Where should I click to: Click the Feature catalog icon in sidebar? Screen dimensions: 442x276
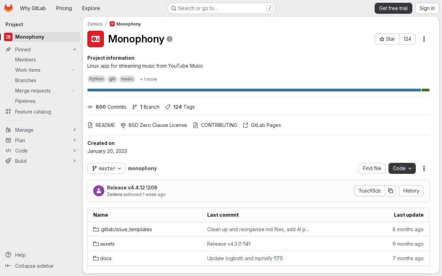8,112
